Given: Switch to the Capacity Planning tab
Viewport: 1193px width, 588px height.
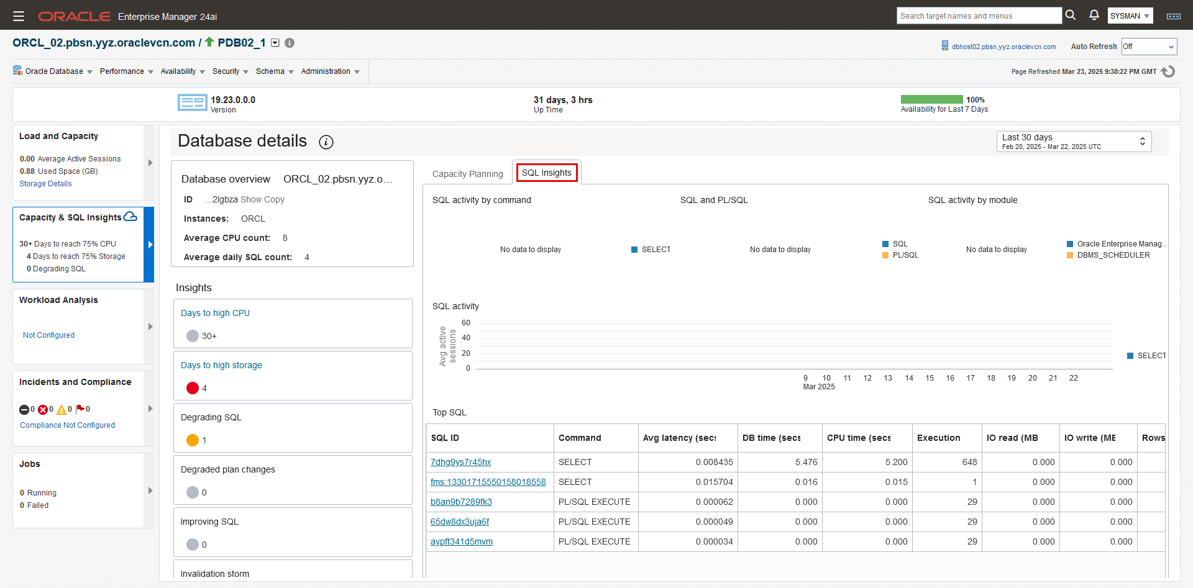Looking at the screenshot, I should click(x=467, y=173).
